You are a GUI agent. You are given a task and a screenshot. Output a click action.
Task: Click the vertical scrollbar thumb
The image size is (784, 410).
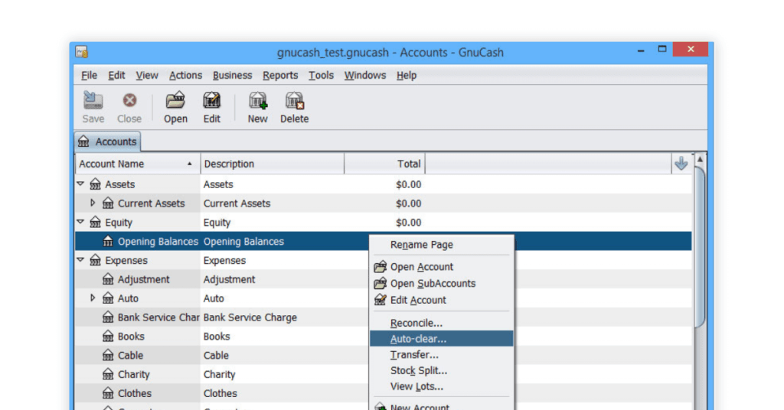[700, 247]
